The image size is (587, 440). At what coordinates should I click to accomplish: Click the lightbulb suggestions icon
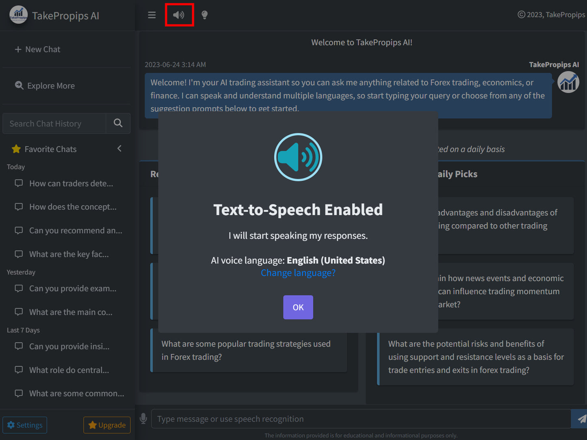205,15
